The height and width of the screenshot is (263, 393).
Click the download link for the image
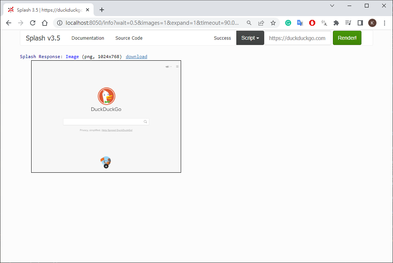[136, 57]
